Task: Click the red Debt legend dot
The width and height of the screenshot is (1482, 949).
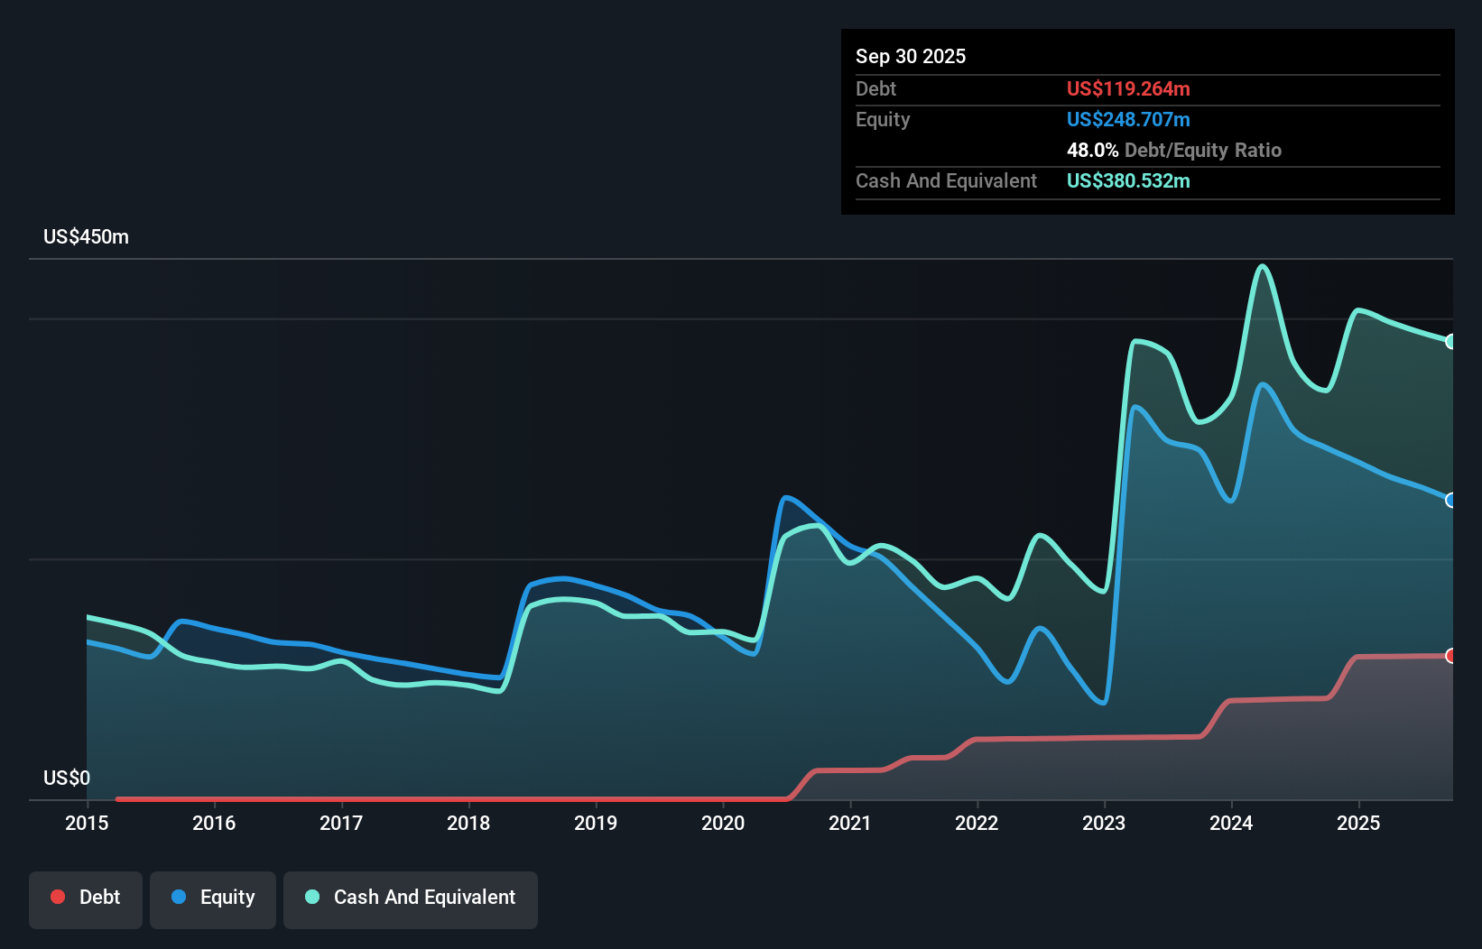Action: coord(57,897)
